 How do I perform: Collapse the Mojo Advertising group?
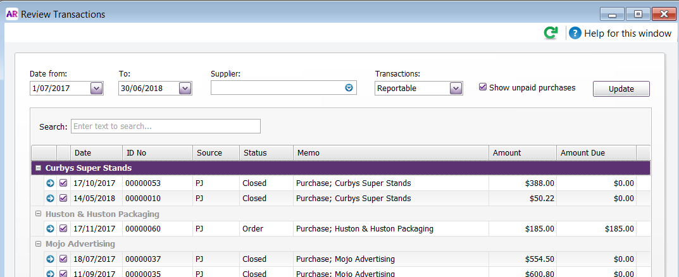38,243
